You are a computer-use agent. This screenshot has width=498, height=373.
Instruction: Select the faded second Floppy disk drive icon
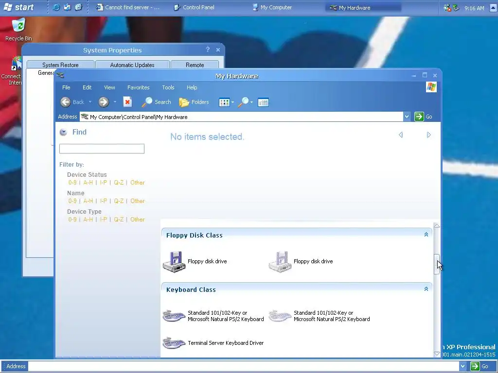tap(280, 262)
